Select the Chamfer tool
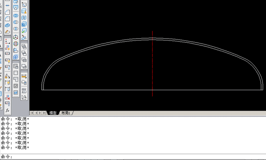The height and width of the screenshot is (160, 266). click(x=7, y=12)
